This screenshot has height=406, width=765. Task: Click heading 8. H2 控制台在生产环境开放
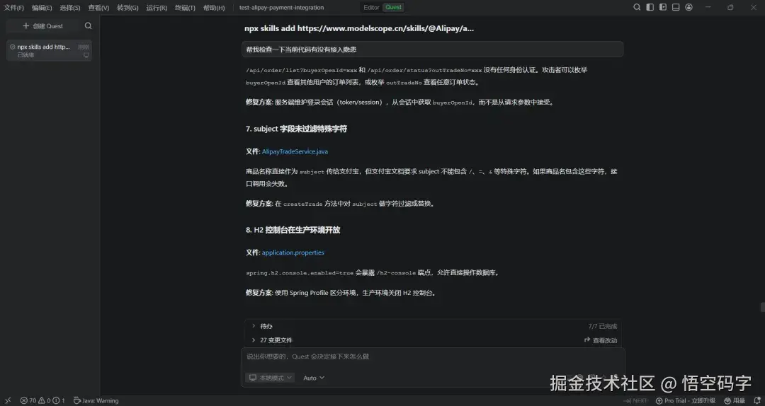[293, 230]
